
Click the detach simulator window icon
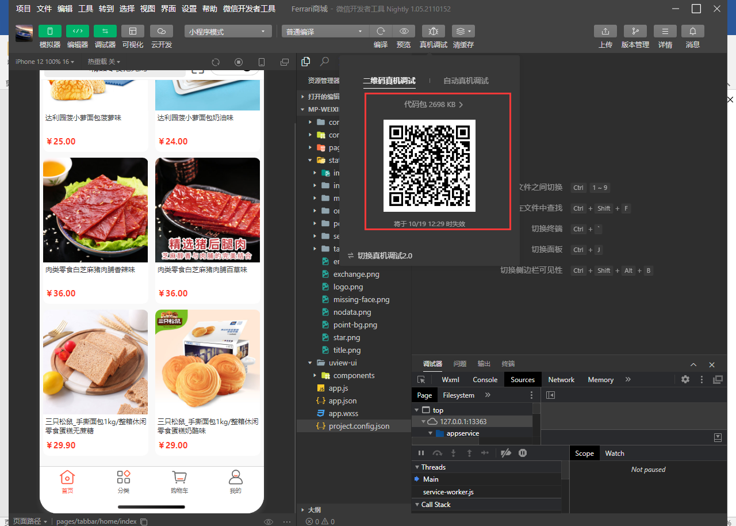(285, 62)
